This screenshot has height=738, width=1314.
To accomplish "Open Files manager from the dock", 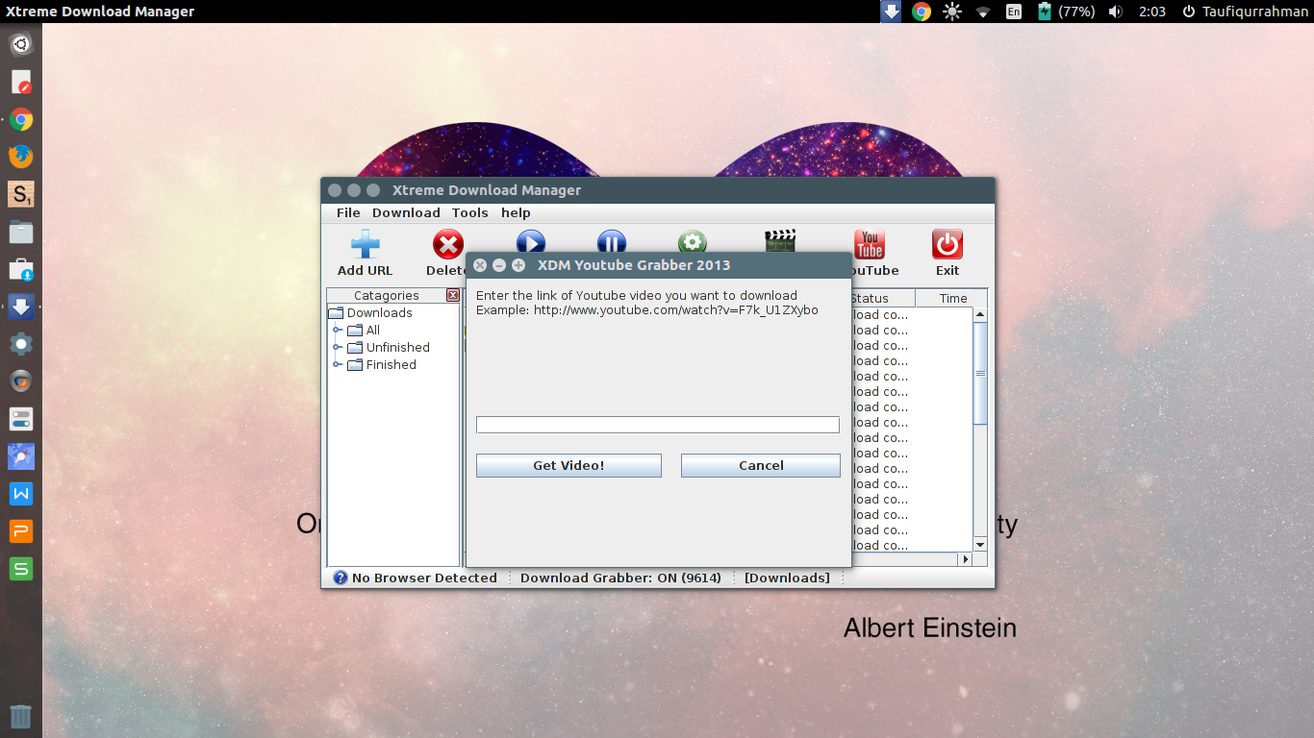I will pyautogui.click(x=21, y=231).
